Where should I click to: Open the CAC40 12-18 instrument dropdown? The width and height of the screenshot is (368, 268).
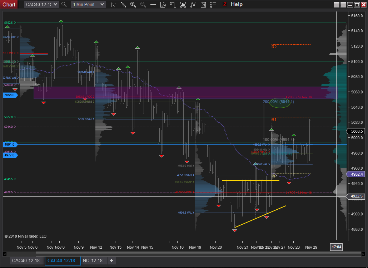point(41,4)
